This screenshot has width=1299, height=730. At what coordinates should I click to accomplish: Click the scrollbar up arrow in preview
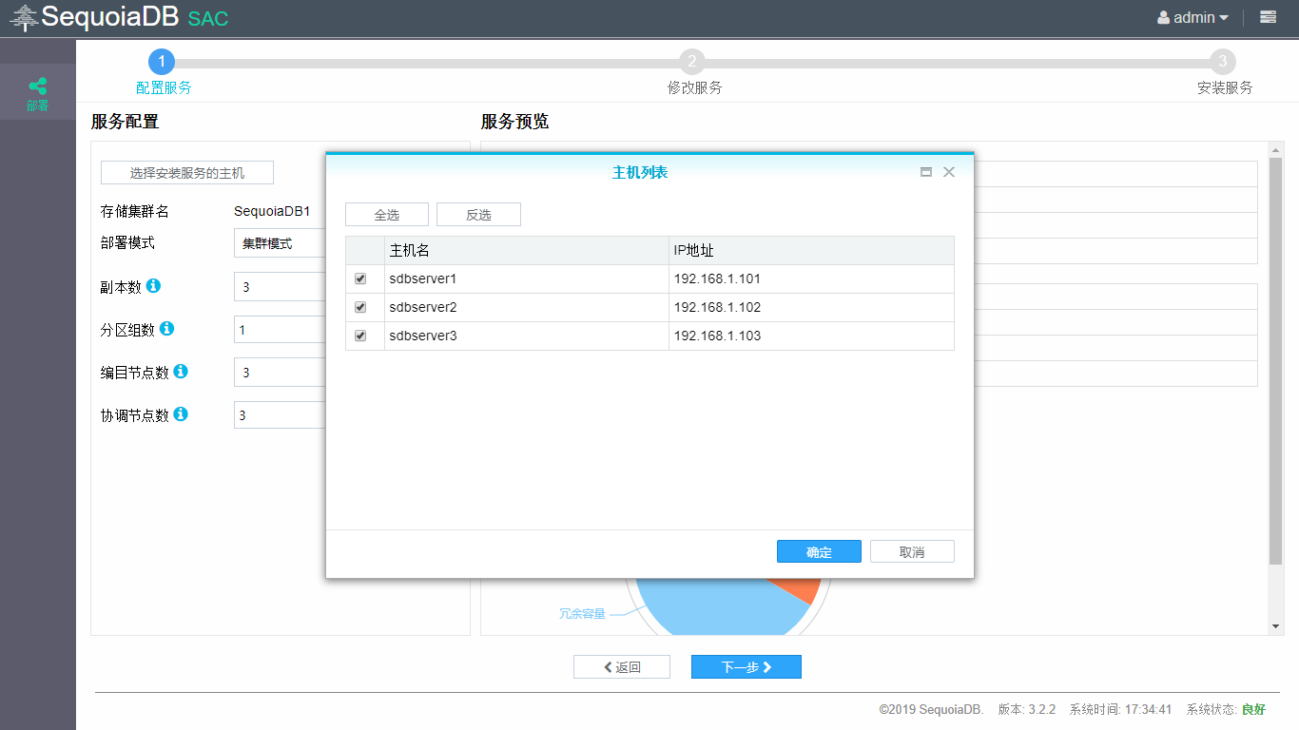[1276, 148]
